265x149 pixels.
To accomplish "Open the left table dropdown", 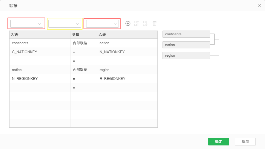I will tap(27, 23).
